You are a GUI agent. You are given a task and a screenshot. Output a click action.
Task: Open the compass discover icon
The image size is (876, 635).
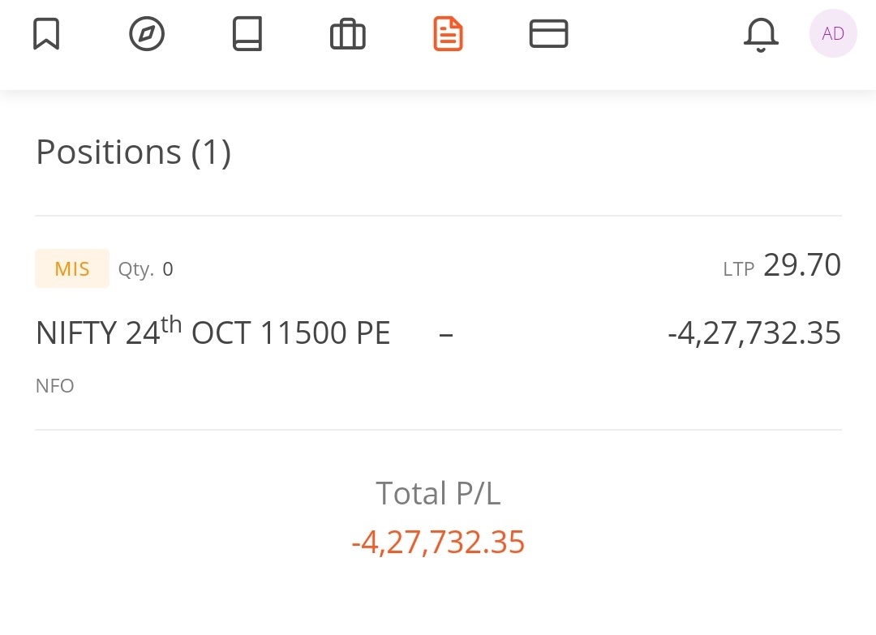pos(146,33)
